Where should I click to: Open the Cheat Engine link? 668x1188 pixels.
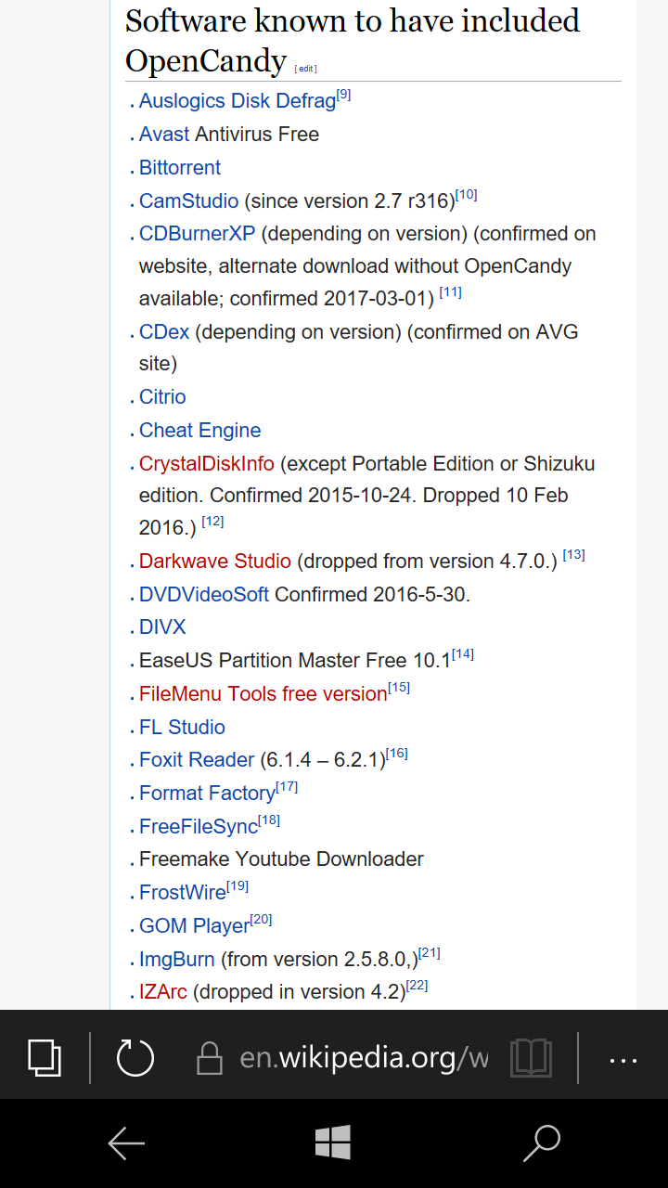tap(199, 430)
